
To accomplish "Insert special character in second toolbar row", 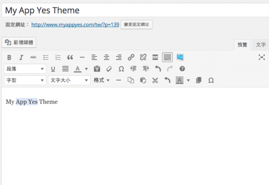I will pos(121,69).
